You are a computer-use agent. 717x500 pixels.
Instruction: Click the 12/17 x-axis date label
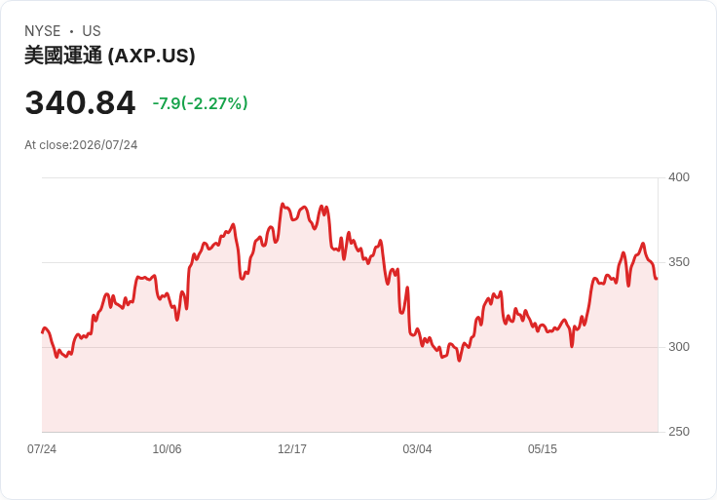tap(292, 449)
